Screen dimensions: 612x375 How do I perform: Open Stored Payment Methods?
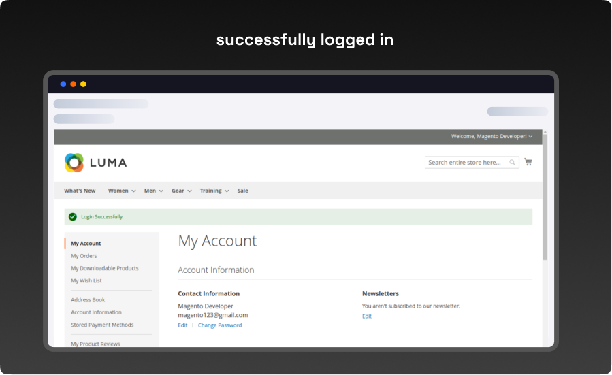point(102,325)
